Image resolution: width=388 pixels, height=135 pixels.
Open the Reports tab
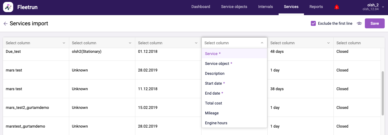[x=316, y=7]
